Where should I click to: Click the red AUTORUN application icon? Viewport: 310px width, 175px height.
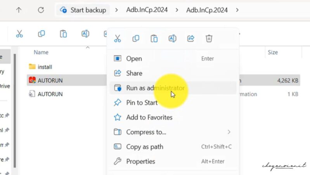click(x=32, y=80)
